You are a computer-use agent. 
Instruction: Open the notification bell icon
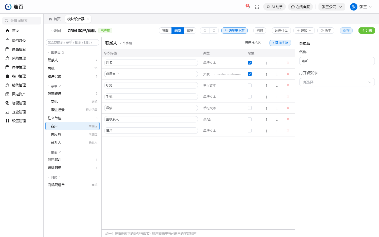pos(248,7)
